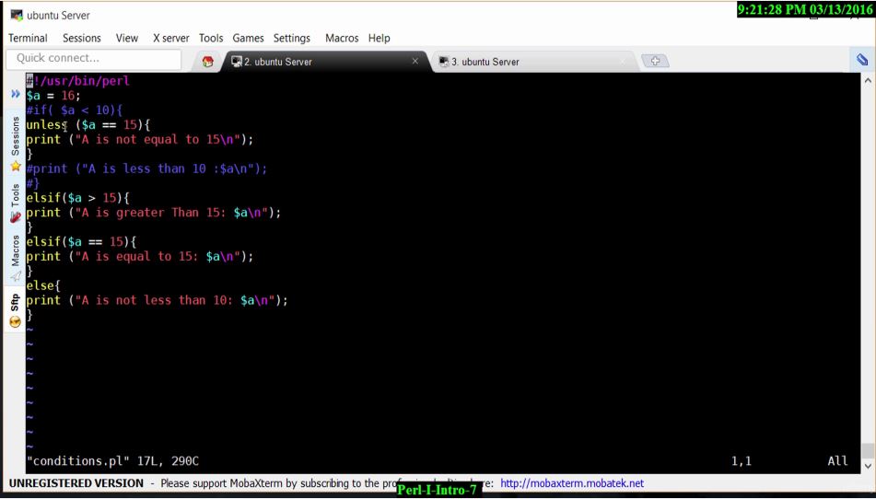The width and height of the screenshot is (876, 499).
Task: Open the Macros sidebar panel
Action: tap(15, 250)
